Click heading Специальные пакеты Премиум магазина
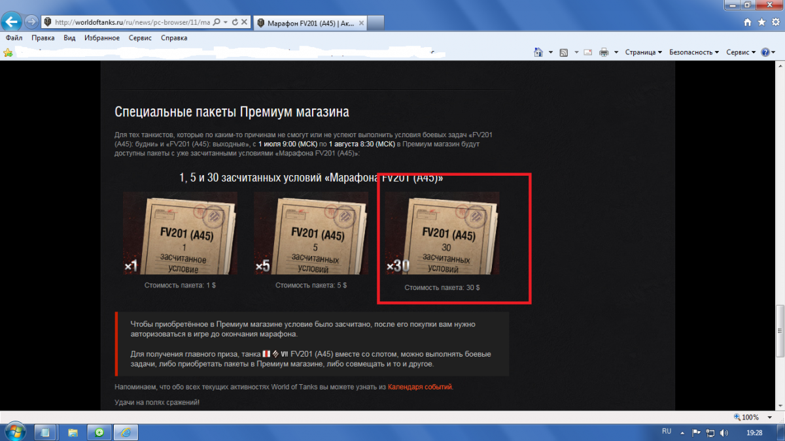 (x=232, y=112)
